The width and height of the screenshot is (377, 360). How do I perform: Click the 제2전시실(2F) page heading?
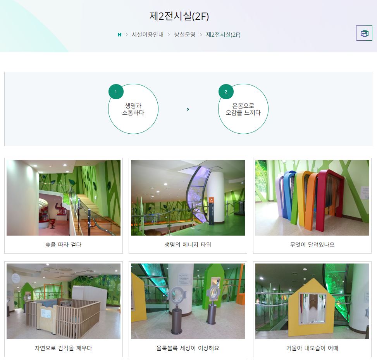(179, 16)
